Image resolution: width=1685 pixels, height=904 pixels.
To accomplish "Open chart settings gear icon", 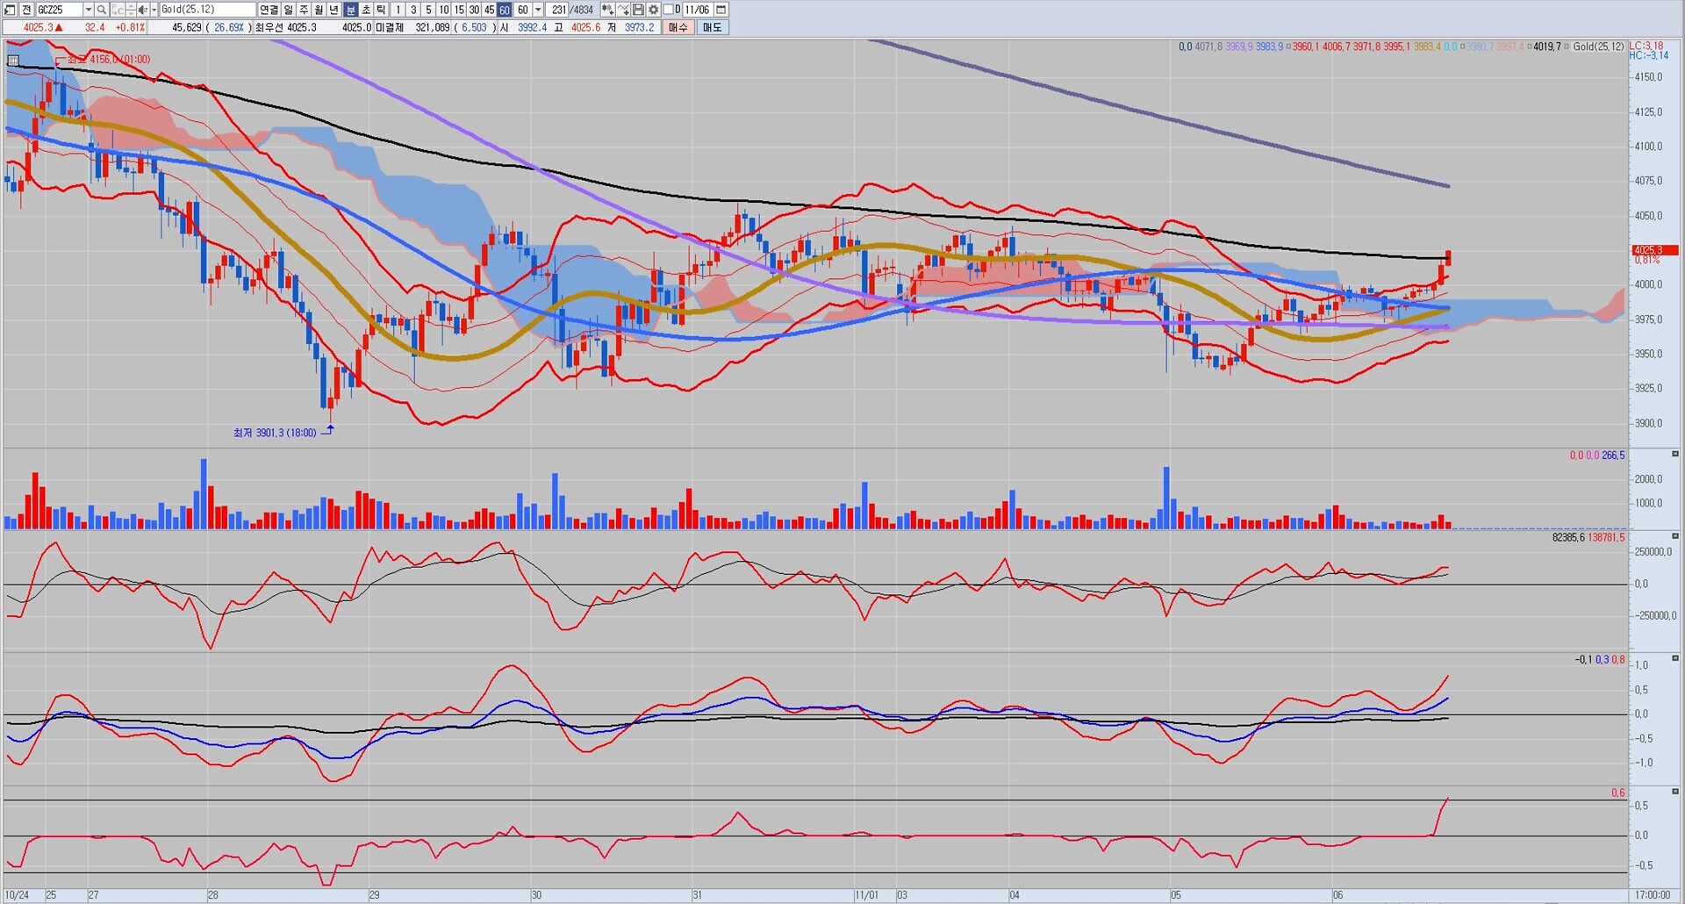I will pyautogui.click(x=653, y=10).
